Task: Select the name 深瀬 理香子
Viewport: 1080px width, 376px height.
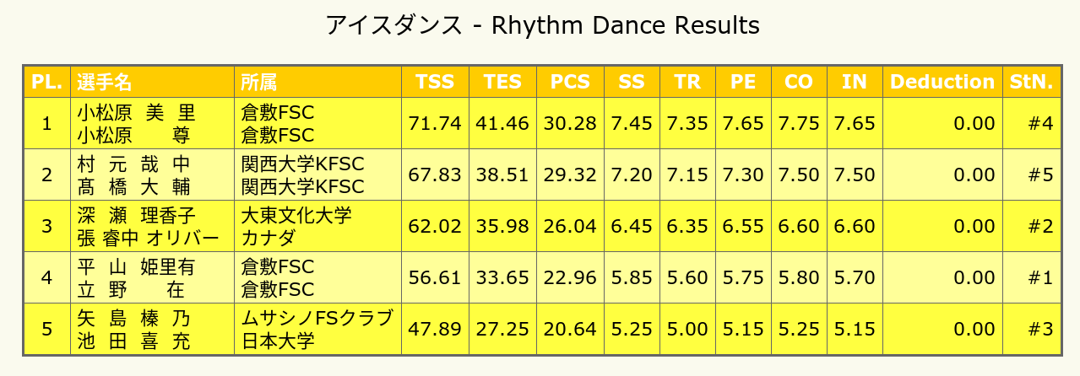Action: tap(135, 215)
